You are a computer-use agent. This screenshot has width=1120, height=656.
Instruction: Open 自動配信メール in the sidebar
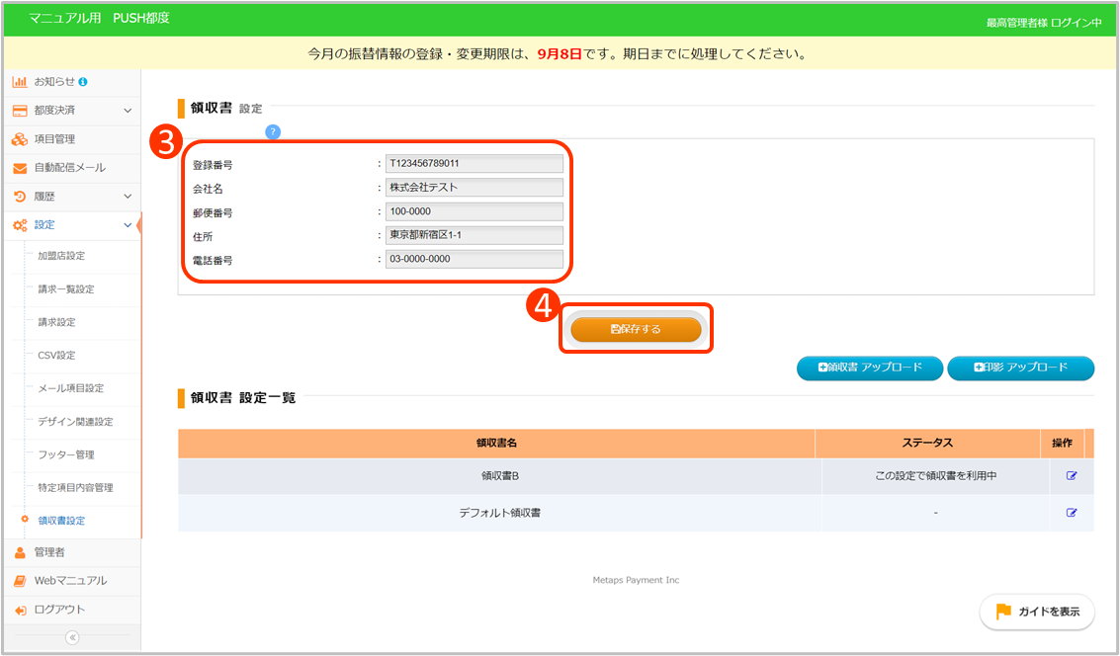[69, 168]
